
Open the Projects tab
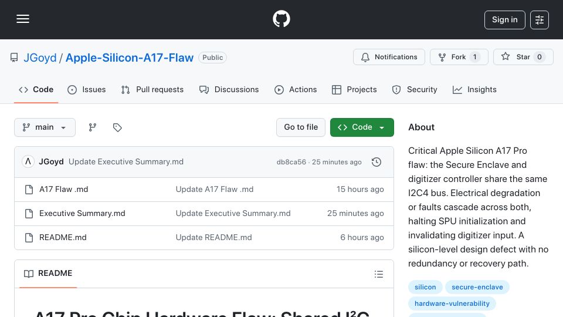point(354,89)
